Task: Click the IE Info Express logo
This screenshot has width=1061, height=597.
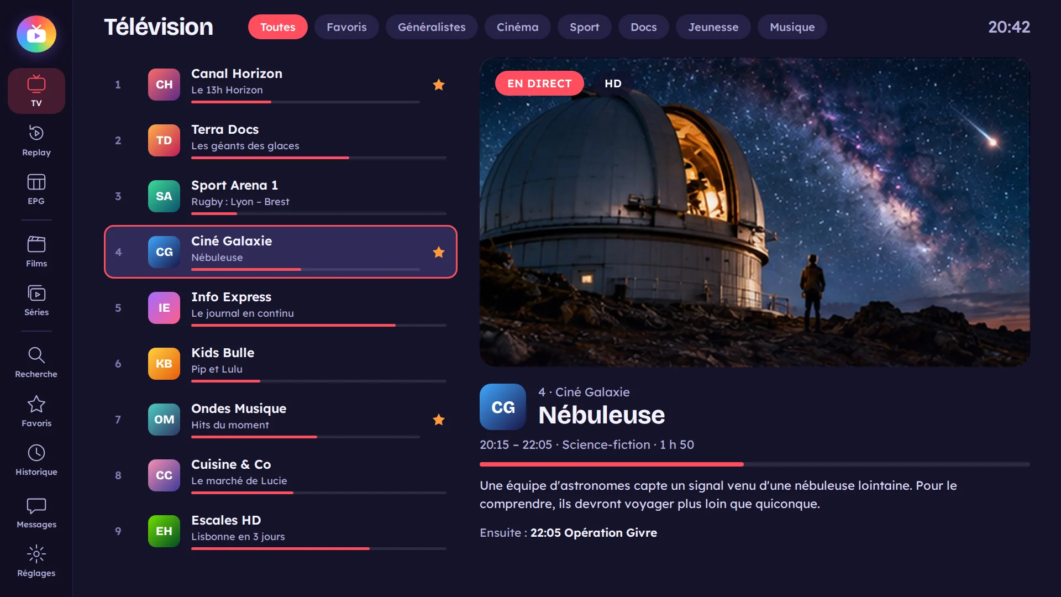Action: coord(164,308)
